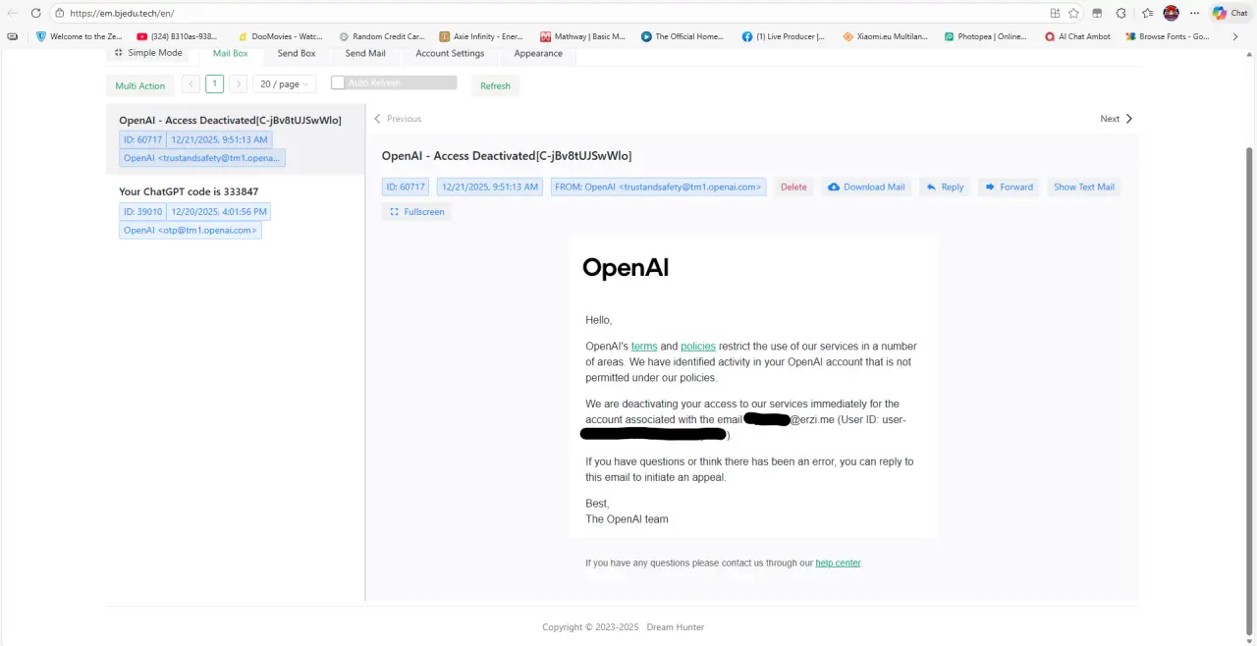Viewport: 1257px width, 646px height.
Task: Click the ID: 60717 tag in email header
Action: click(406, 187)
